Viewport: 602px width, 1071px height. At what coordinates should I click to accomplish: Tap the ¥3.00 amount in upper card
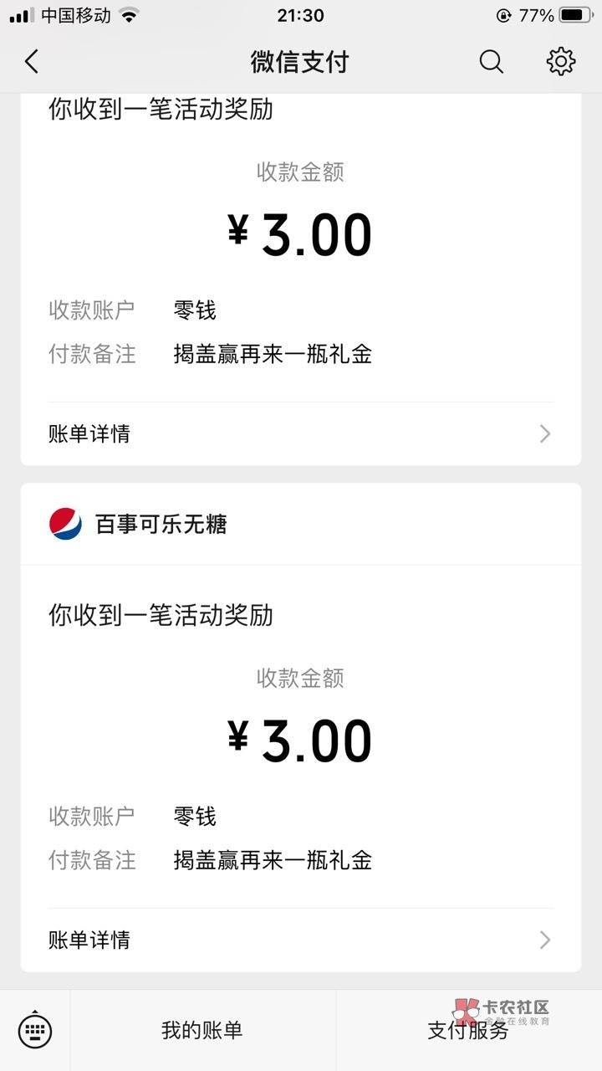(300, 235)
